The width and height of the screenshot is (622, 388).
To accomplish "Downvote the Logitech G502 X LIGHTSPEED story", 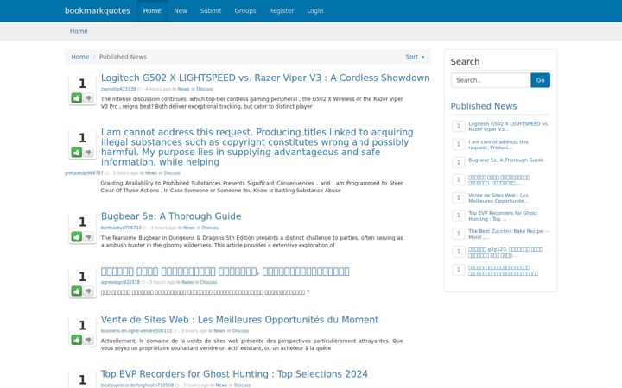I will pyautogui.click(x=88, y=97).
